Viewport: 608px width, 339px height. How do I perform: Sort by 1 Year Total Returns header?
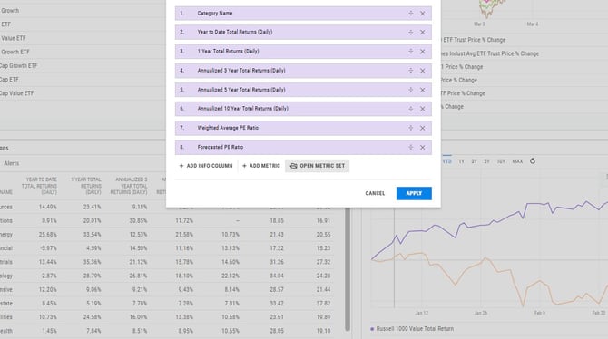[85, 186]
